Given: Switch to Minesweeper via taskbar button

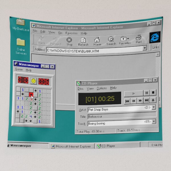Looking at the screenshot, I should coord(28,146).
